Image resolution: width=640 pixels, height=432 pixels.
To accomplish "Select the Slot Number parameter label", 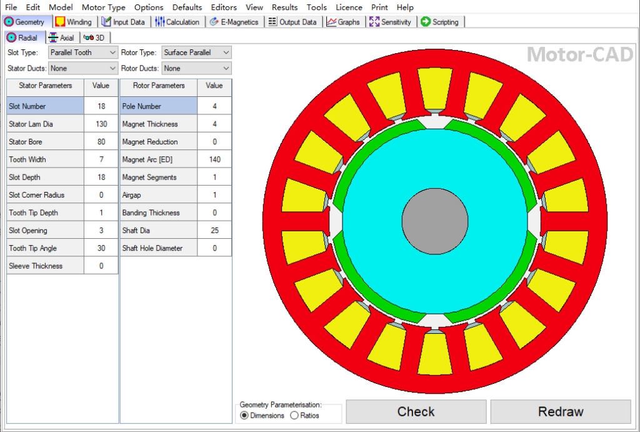I will coord(45,106).
